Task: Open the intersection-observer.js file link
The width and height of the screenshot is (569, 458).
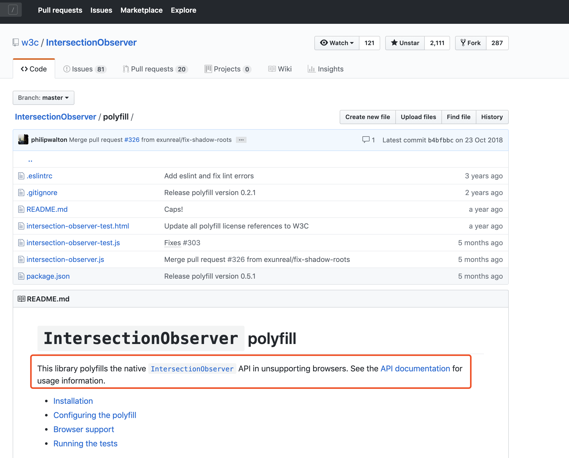Action: pyautogui.click(x=65, y=259)
